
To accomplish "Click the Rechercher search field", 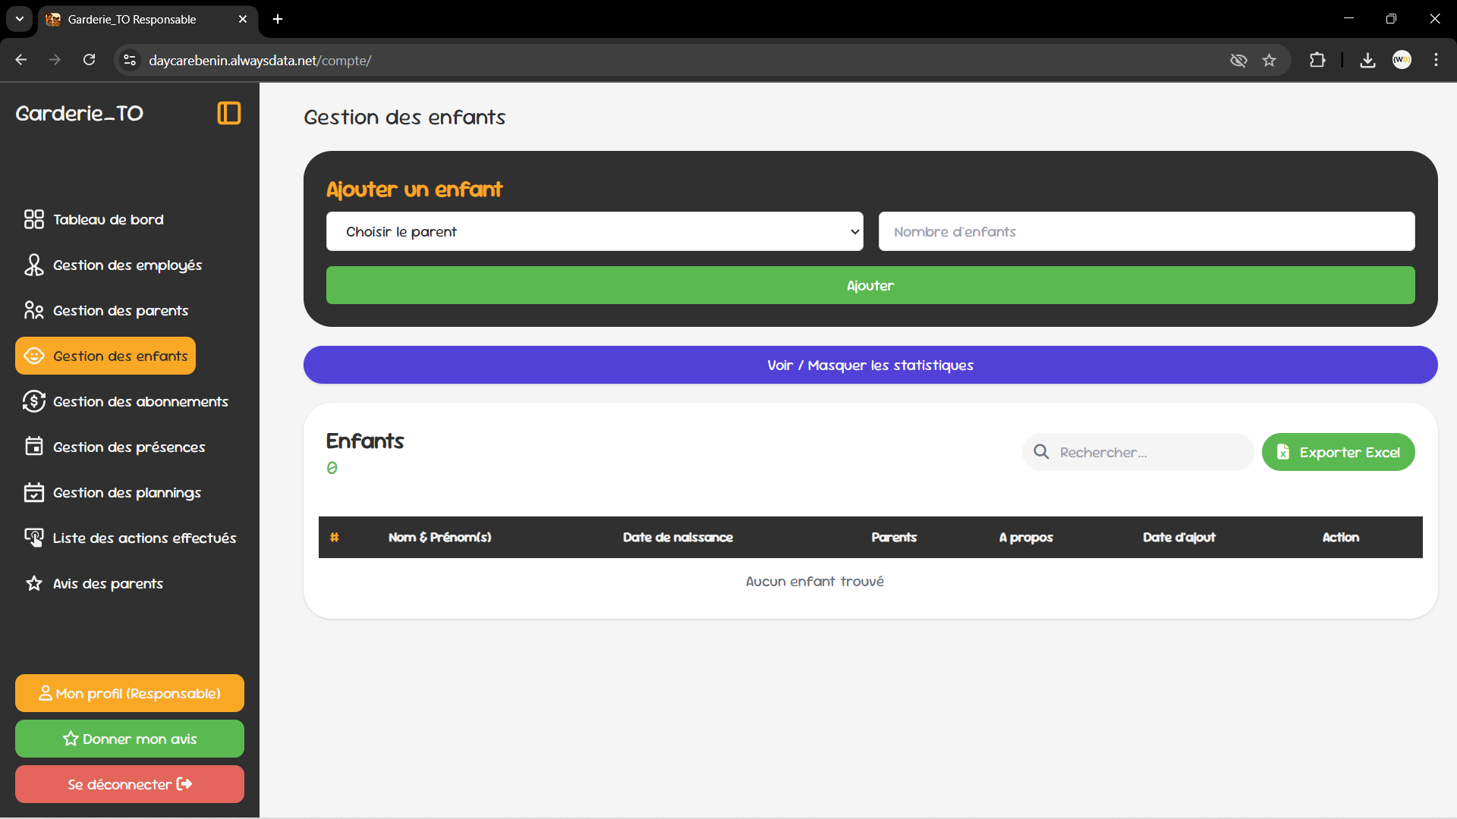I will click(1146, 452).
